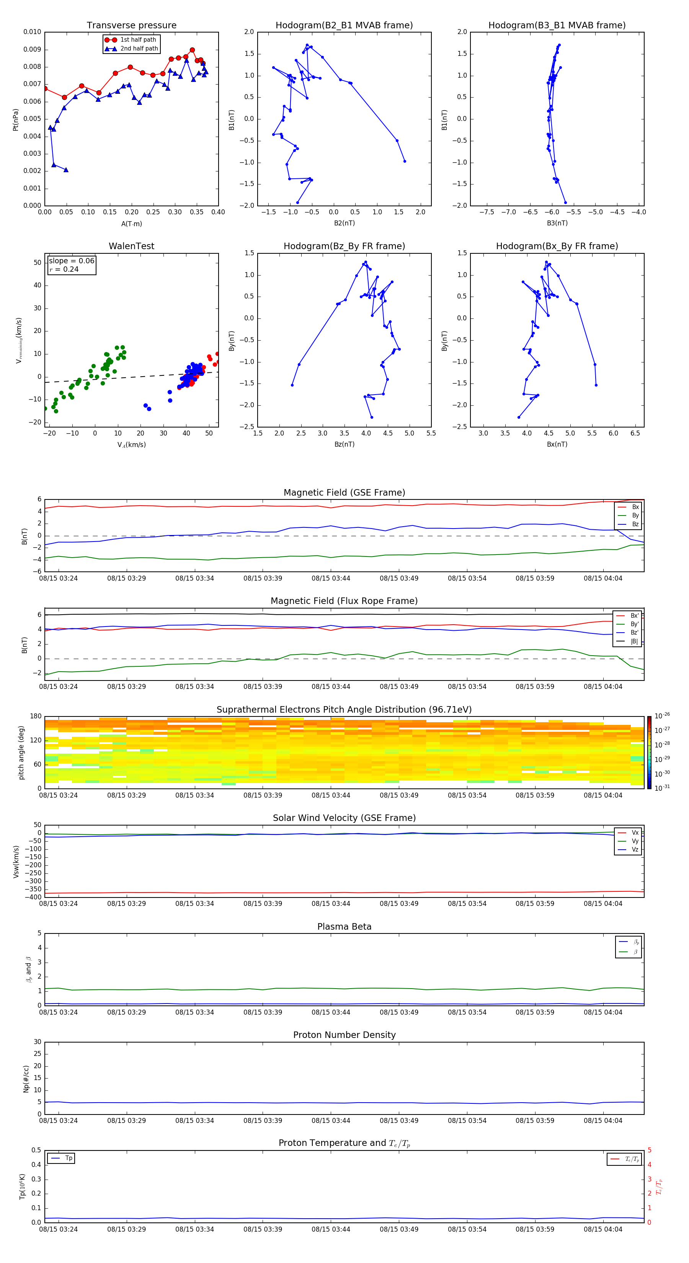Click the '180' tick on pitch angle axis
The image size is (689, 1263).
point(36,716)
